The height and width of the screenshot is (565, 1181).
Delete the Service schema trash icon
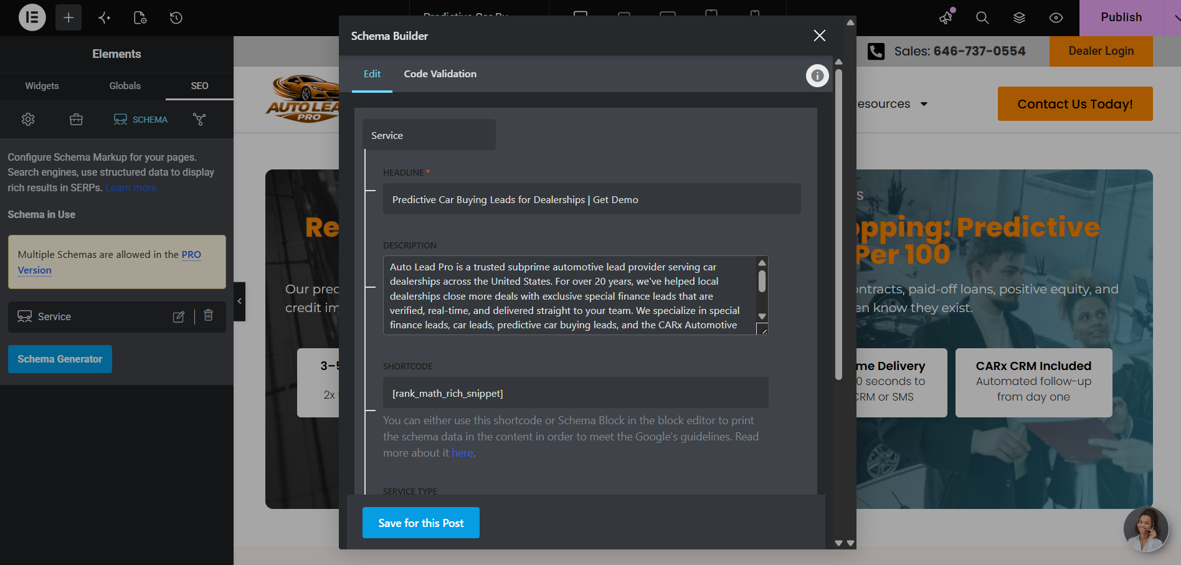[209, 316]
